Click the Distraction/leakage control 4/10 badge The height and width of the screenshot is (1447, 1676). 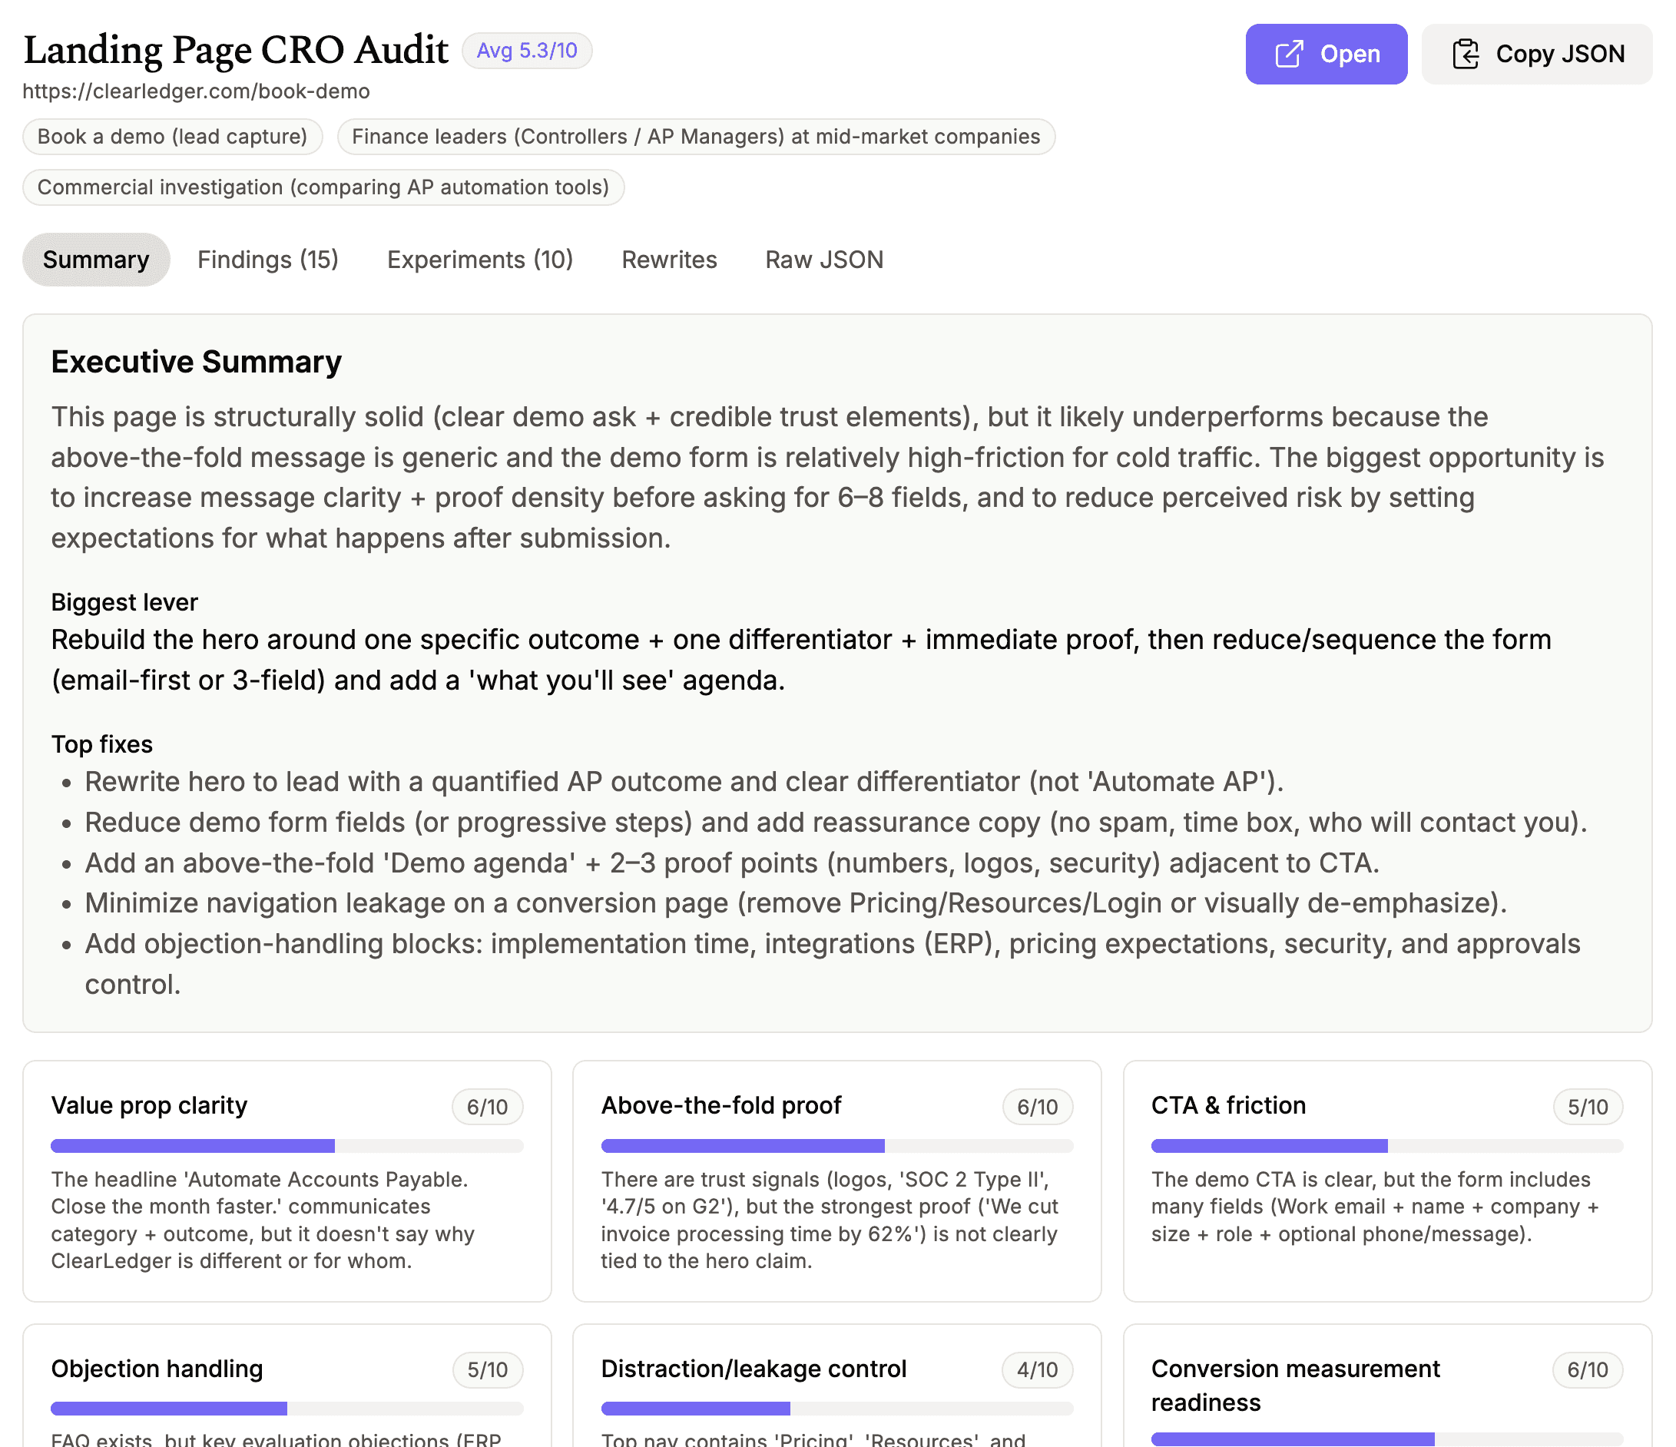click(1037, 1370)
